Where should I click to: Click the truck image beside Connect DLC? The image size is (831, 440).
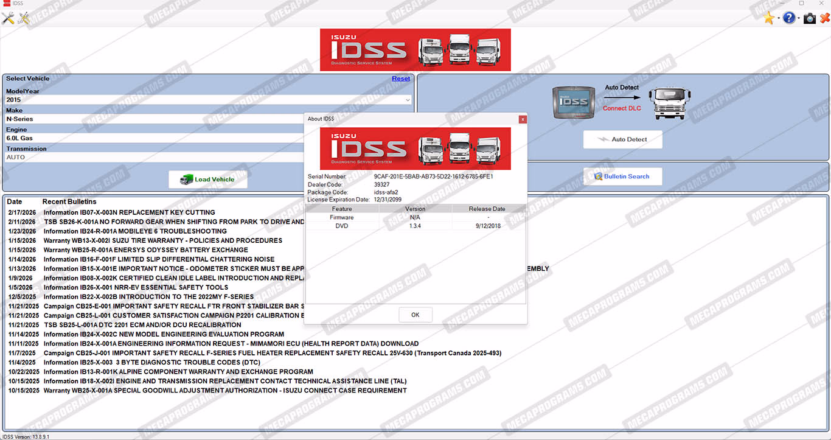point(669,102)
